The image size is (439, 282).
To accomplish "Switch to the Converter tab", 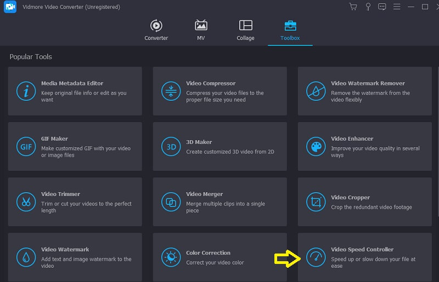I will coord(156,30).
